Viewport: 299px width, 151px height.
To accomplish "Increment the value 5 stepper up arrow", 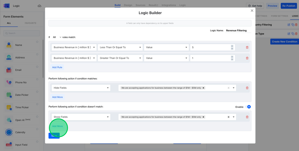I will pos(232,46).
